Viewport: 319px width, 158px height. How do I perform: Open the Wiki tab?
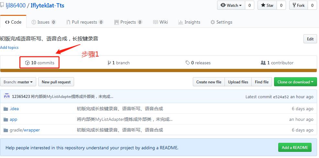click(x=160, y=22)
